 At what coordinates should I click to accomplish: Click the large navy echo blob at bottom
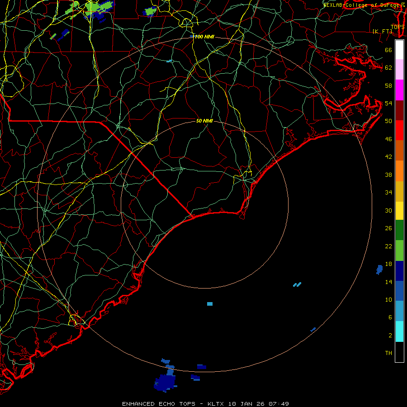pos(165,382)
